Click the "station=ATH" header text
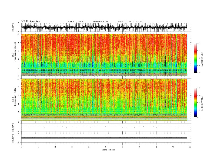 click(100, 22)
